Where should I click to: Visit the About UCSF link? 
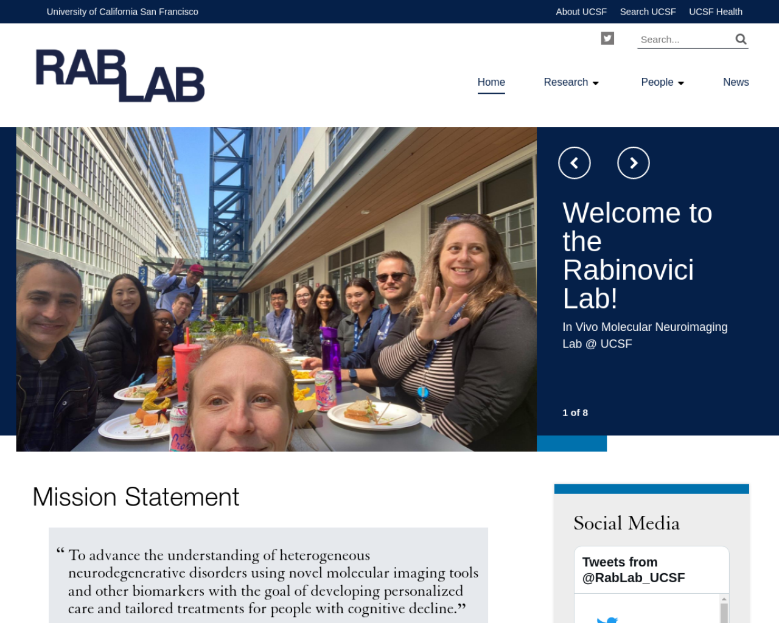[581, 12]
